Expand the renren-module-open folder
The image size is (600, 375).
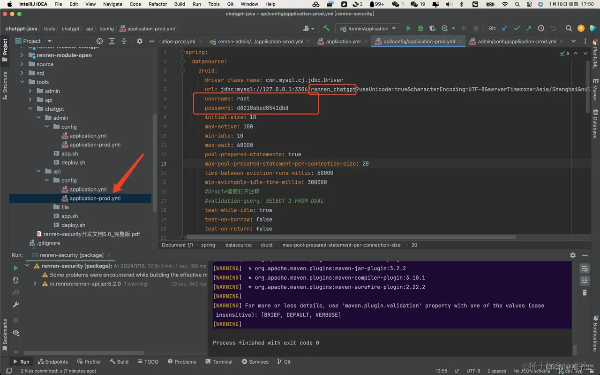point(22,55)
